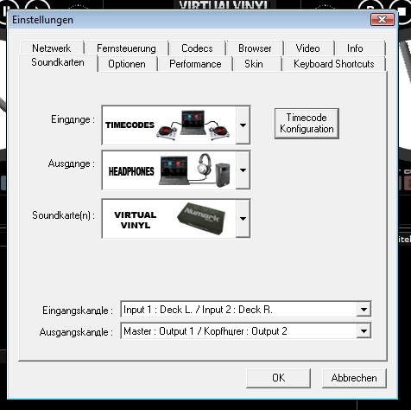Open the Timecode Konfiguration button
The image size is (411, 410).
307,124
